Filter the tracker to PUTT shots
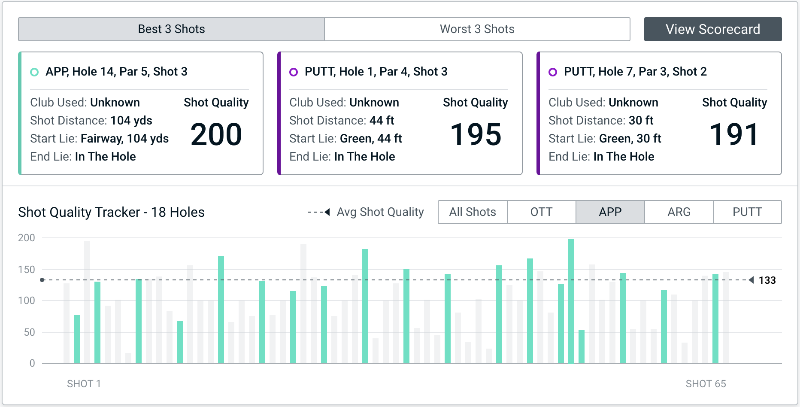Image resolution: width=800 pixels, height=407 pixels. click(747, 212)
